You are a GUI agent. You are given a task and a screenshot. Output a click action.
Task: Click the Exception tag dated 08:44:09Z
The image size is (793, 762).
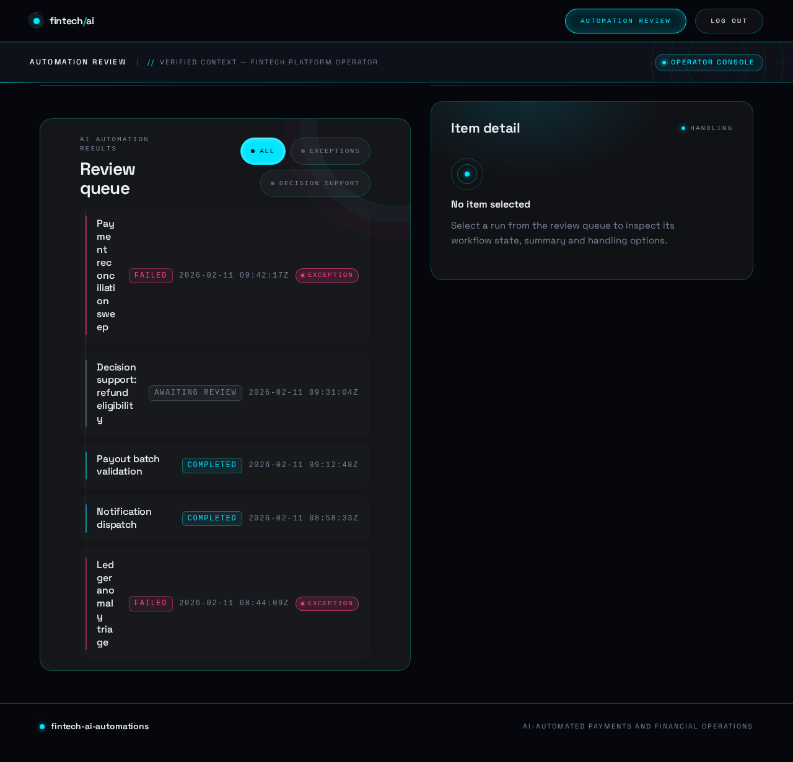click(327, 603)
